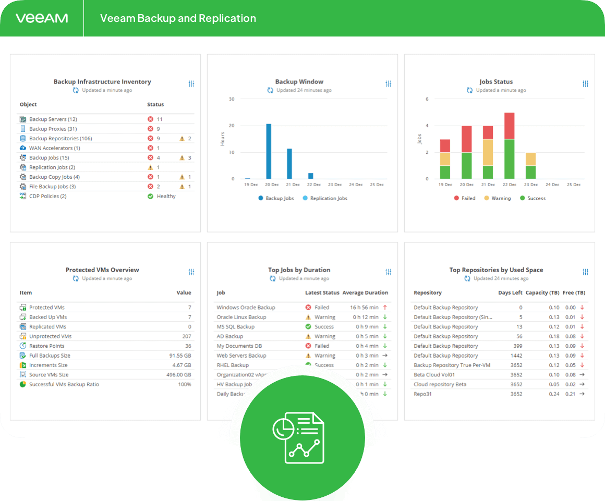Sort inventory by Status column header
The height and width of the screenshot is (501, 605).
point(155,104)
